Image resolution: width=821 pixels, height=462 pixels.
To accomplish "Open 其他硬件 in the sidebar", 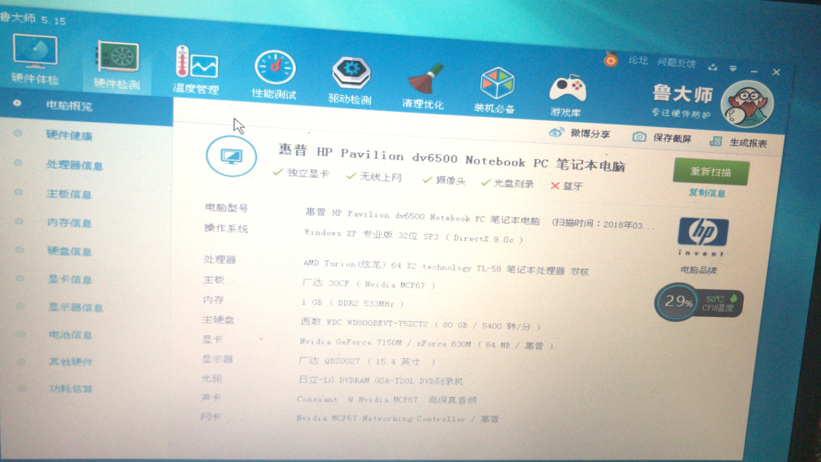I will click(71, 362).
